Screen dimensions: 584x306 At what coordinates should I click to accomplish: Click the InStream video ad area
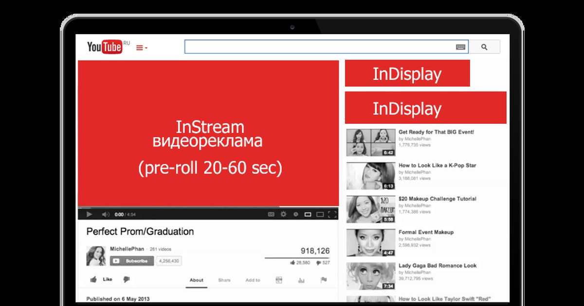click(x=208, y=133)
